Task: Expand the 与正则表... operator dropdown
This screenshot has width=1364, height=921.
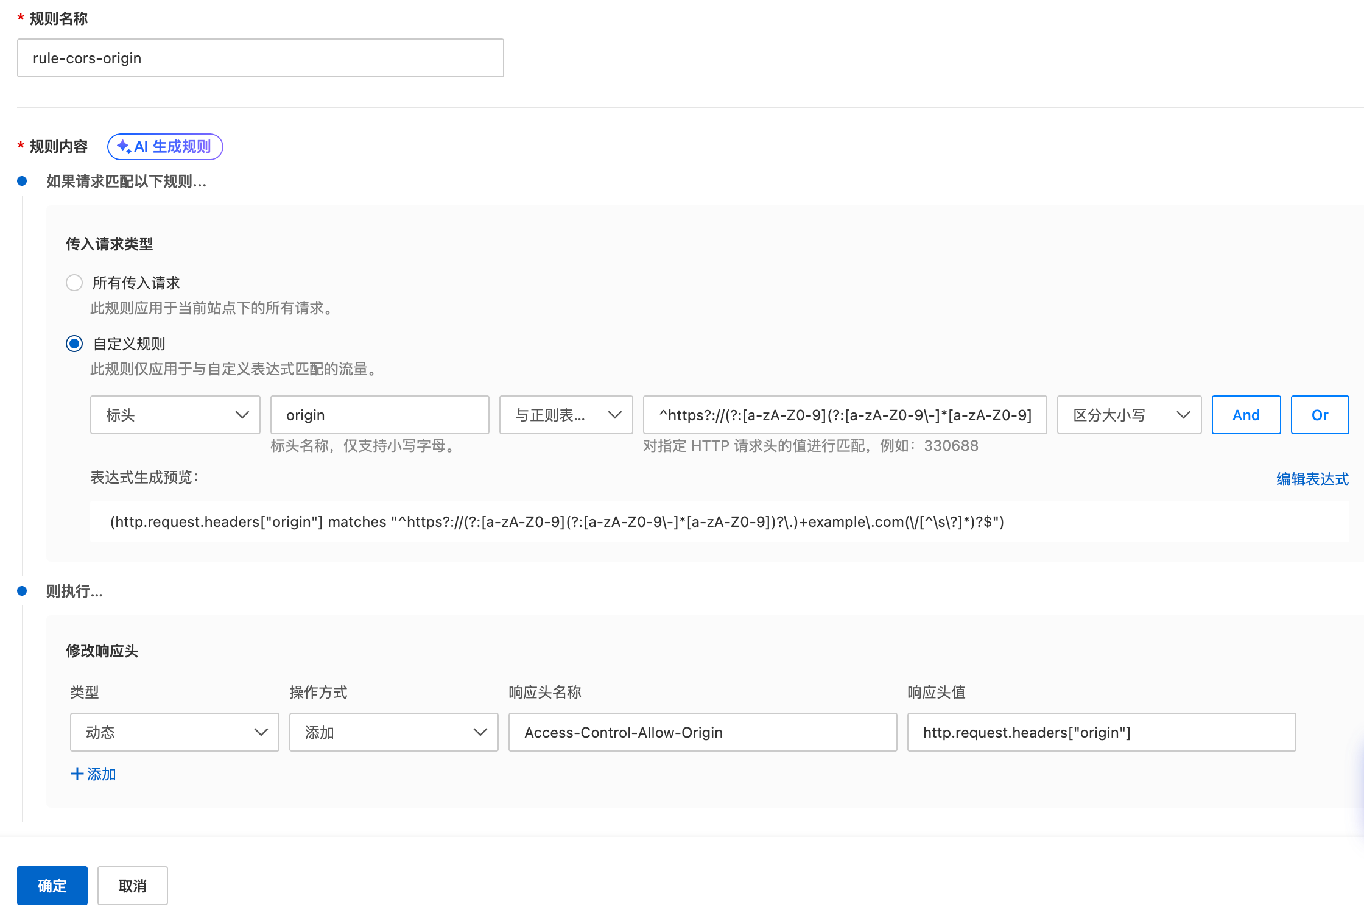Action: click(566, 415)
